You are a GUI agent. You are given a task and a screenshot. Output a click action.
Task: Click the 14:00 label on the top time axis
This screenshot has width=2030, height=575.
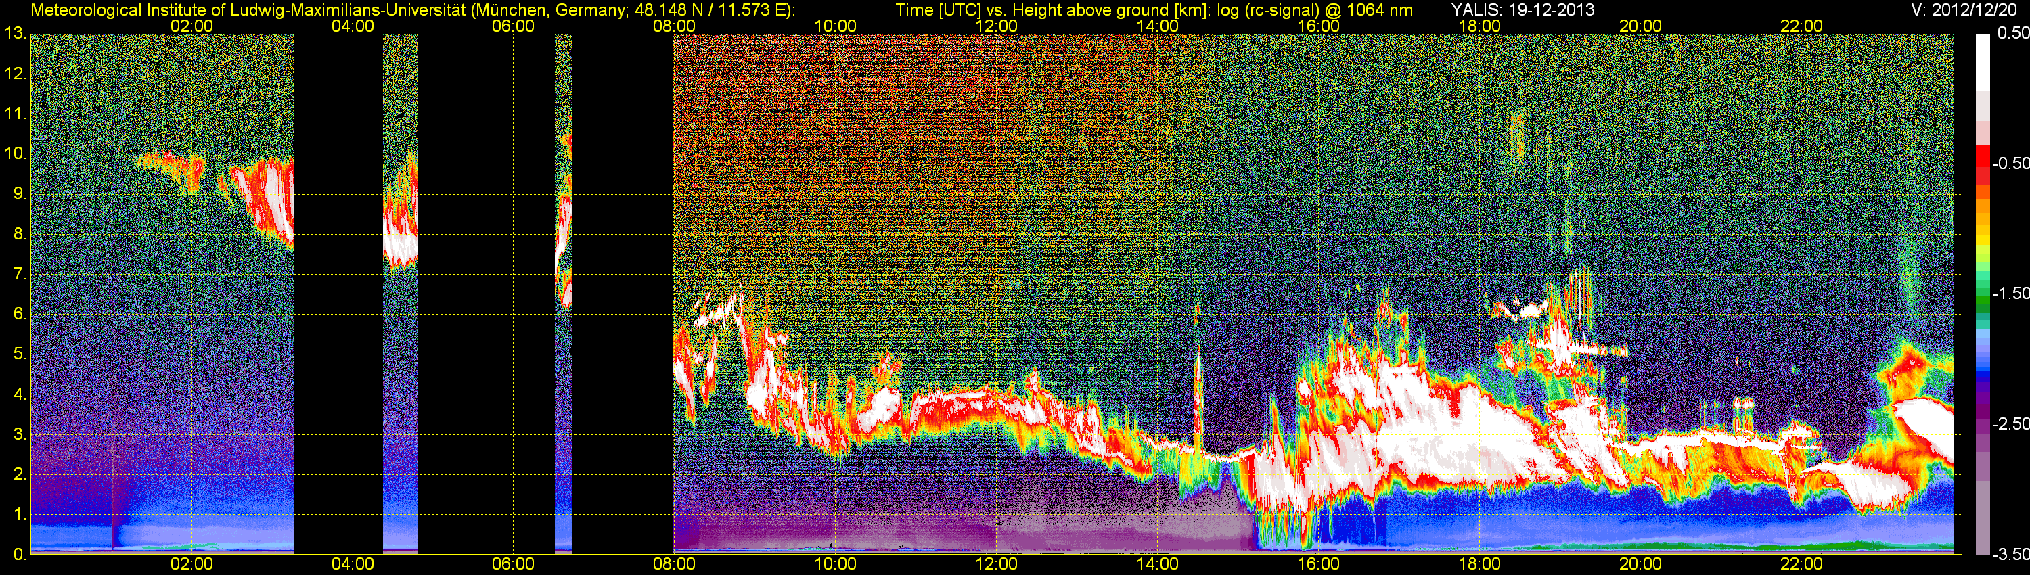1158,26
